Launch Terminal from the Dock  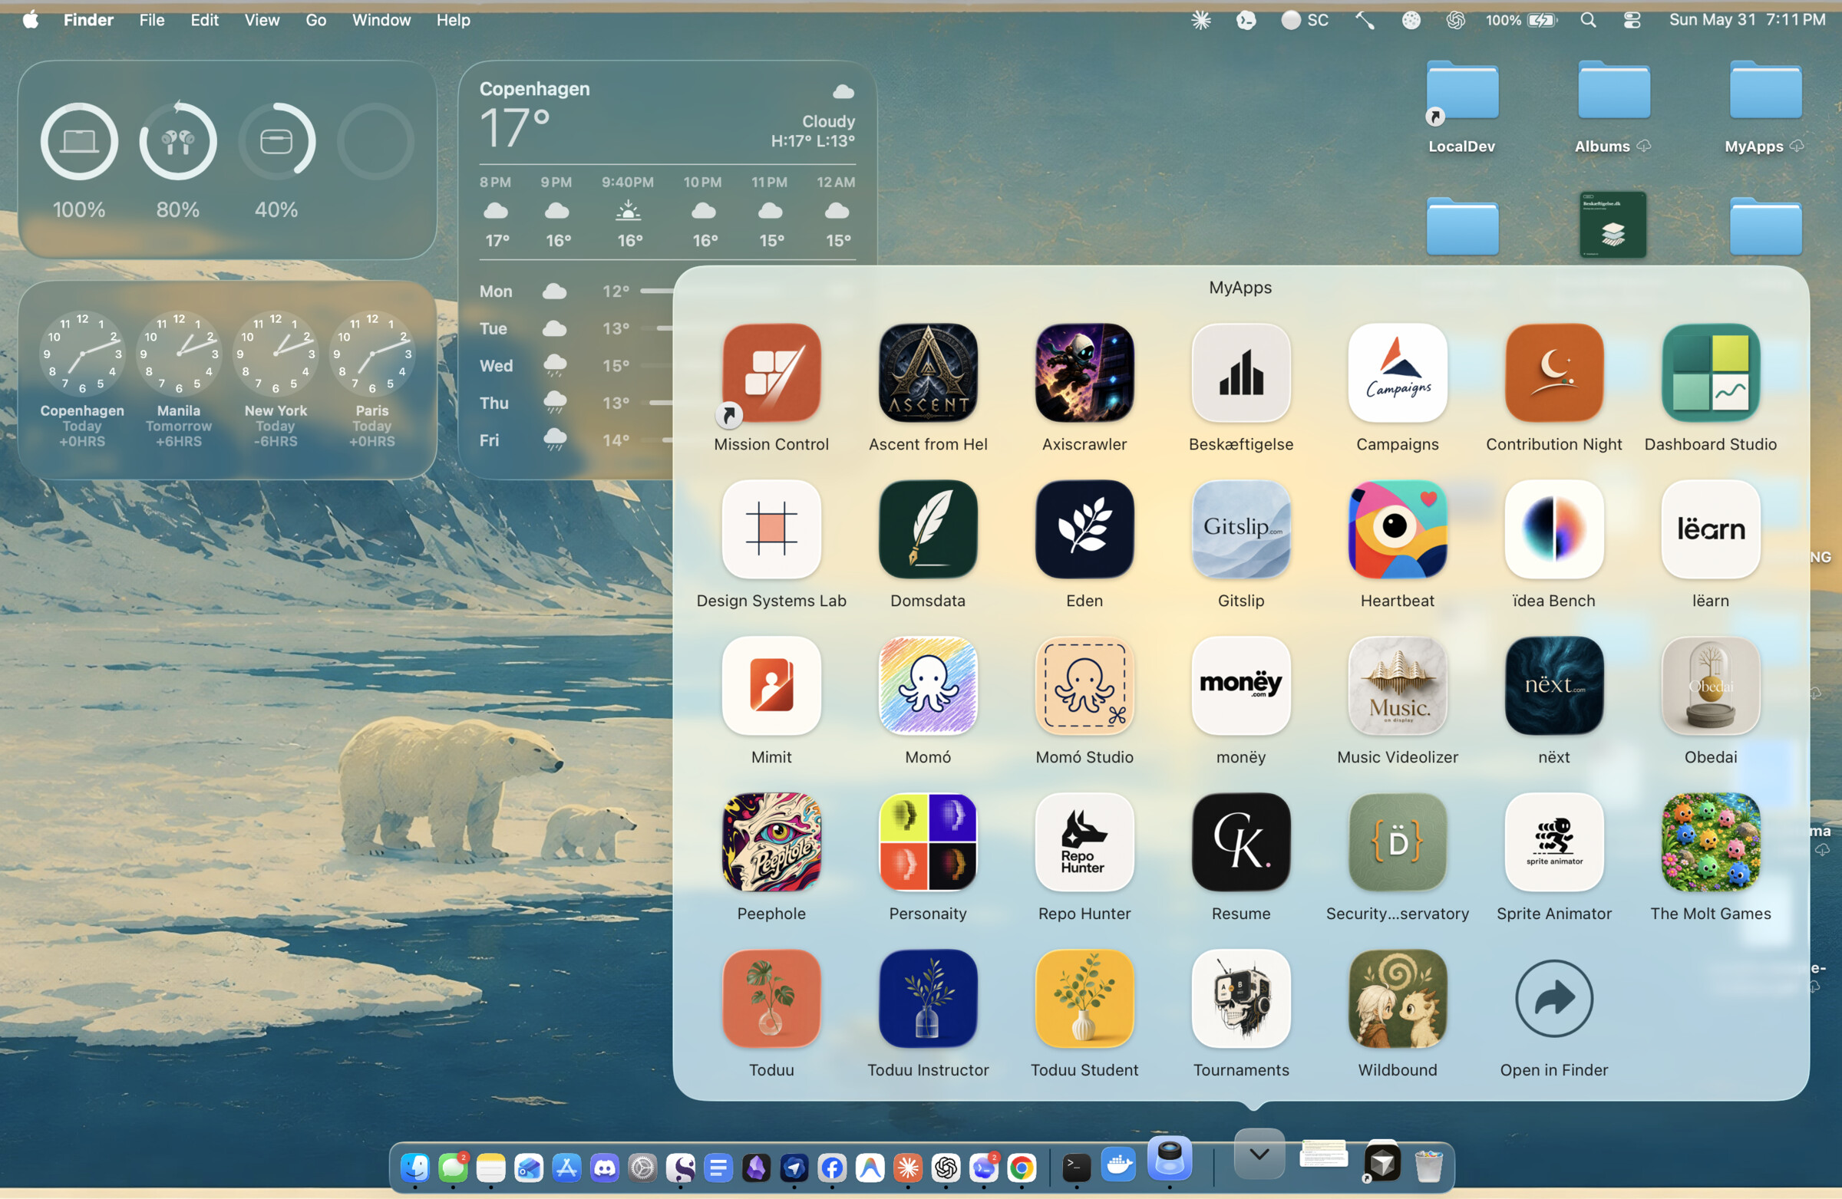tap(1076, 1168)
